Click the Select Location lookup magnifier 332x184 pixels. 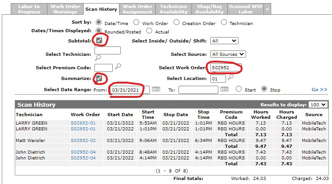(230, 77)
